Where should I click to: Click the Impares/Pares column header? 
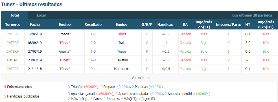(229, 24)
